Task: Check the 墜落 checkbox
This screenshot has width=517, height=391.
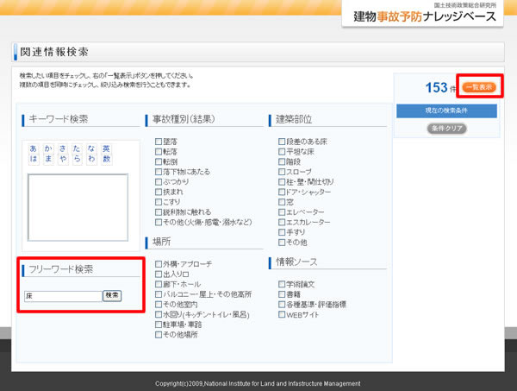Action: point(159,142)
